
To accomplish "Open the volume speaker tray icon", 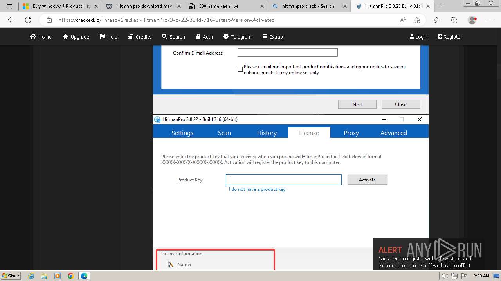I will click(x=445, y=276).
